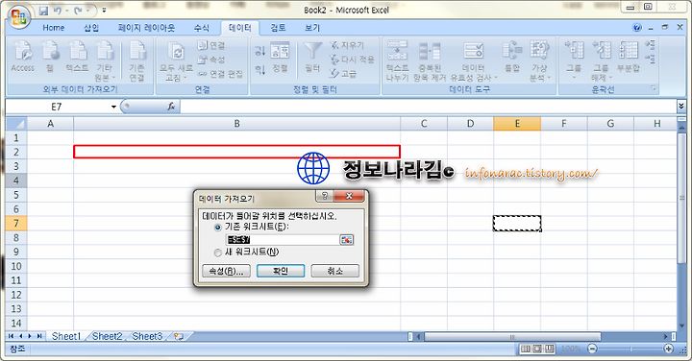
Task: Import data from text file (텍스트)
Action: coord(77,57)
